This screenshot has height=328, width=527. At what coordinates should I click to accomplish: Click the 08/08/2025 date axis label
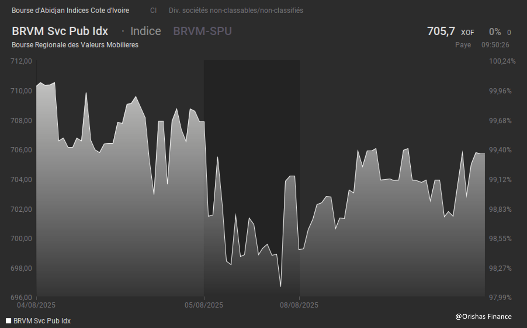click(299, 305)
